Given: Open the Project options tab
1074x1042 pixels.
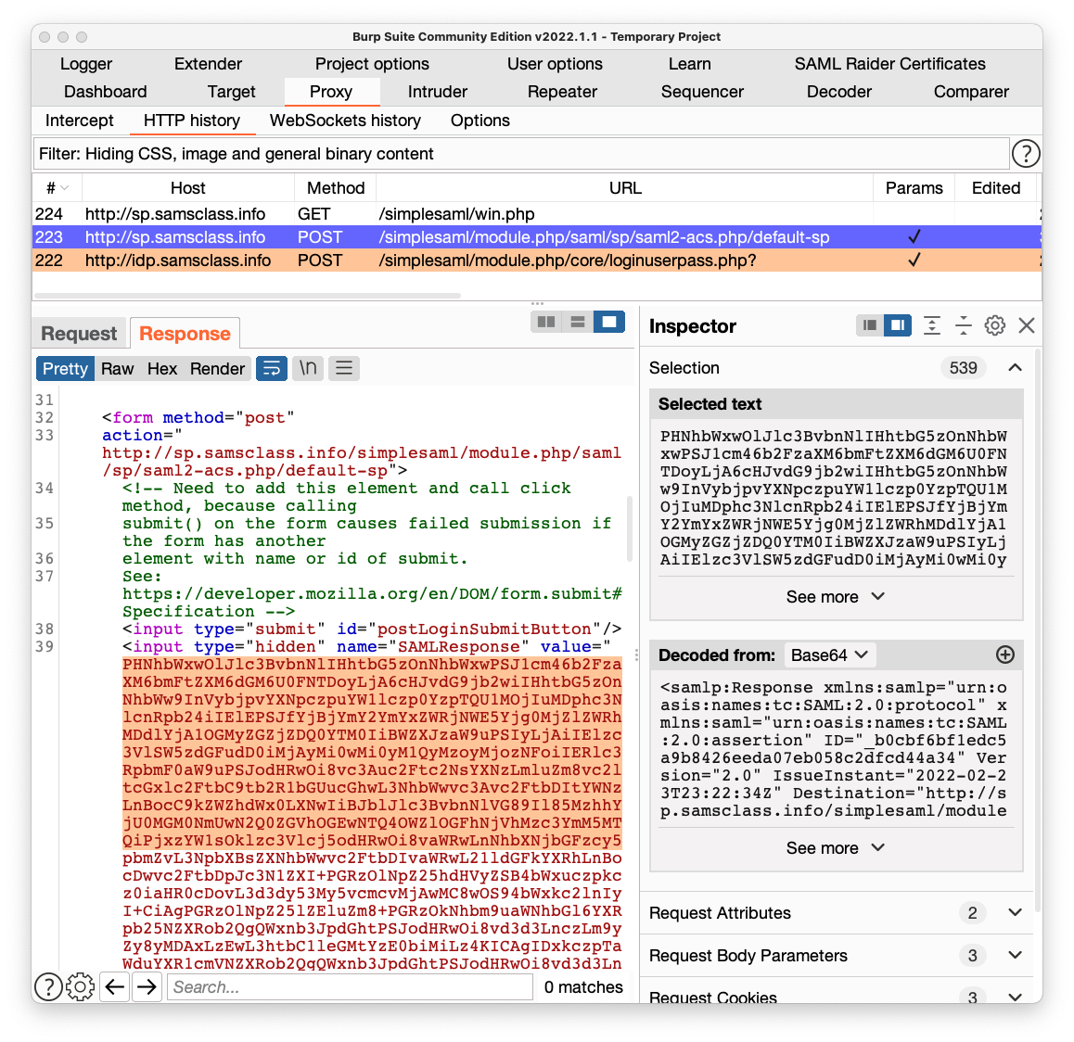Looking at the screenshot, I should [x=372, y=64].
